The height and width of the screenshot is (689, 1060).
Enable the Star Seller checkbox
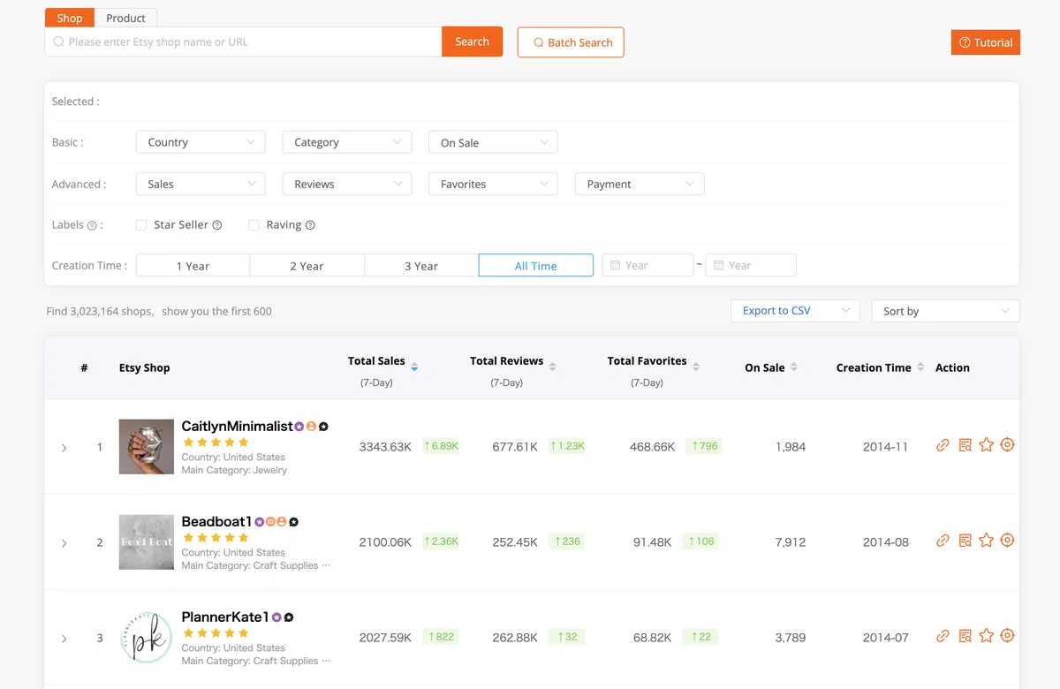pos(141,225)
